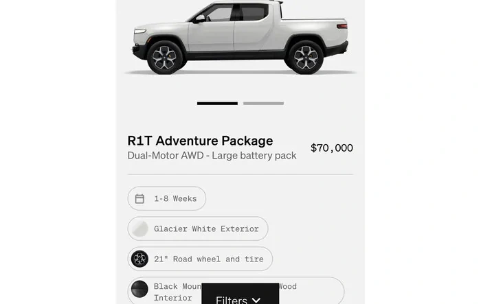The image size is (481, 304).
Task: Select the Glacier White Exterior chip
Action: pyautogui.click(x=198, y=229)
